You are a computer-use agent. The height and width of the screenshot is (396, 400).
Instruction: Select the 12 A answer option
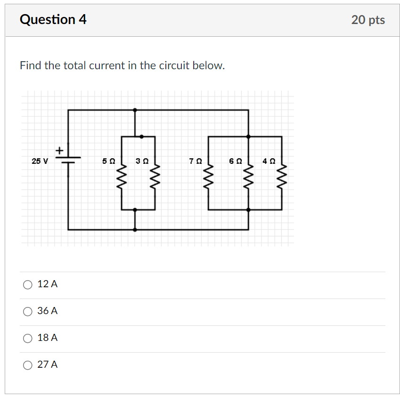coord(28,284)
